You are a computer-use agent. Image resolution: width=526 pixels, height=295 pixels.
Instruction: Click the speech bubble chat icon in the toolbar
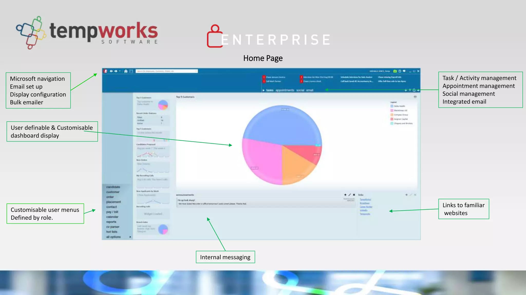404,71
